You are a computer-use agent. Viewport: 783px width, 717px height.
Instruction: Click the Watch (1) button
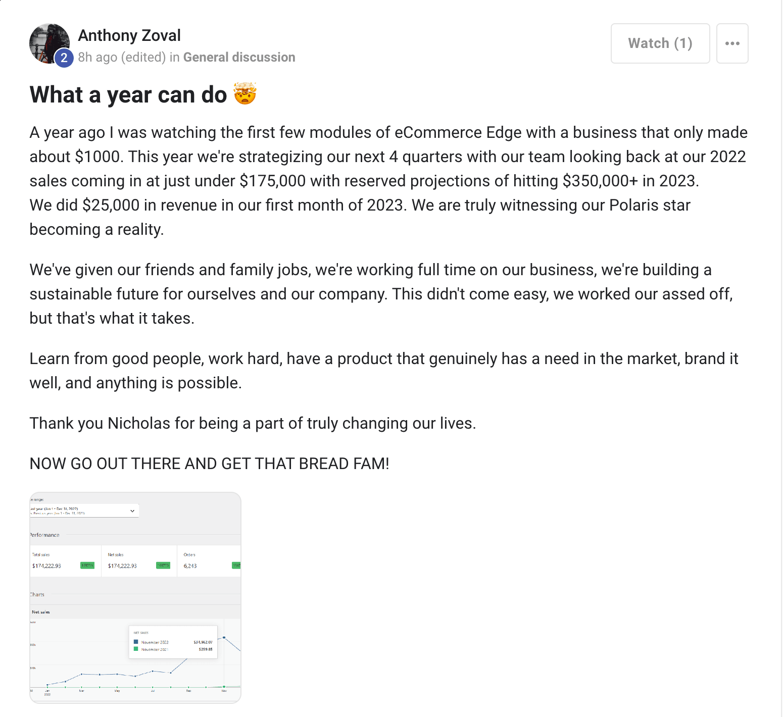(x=660, y=43)
